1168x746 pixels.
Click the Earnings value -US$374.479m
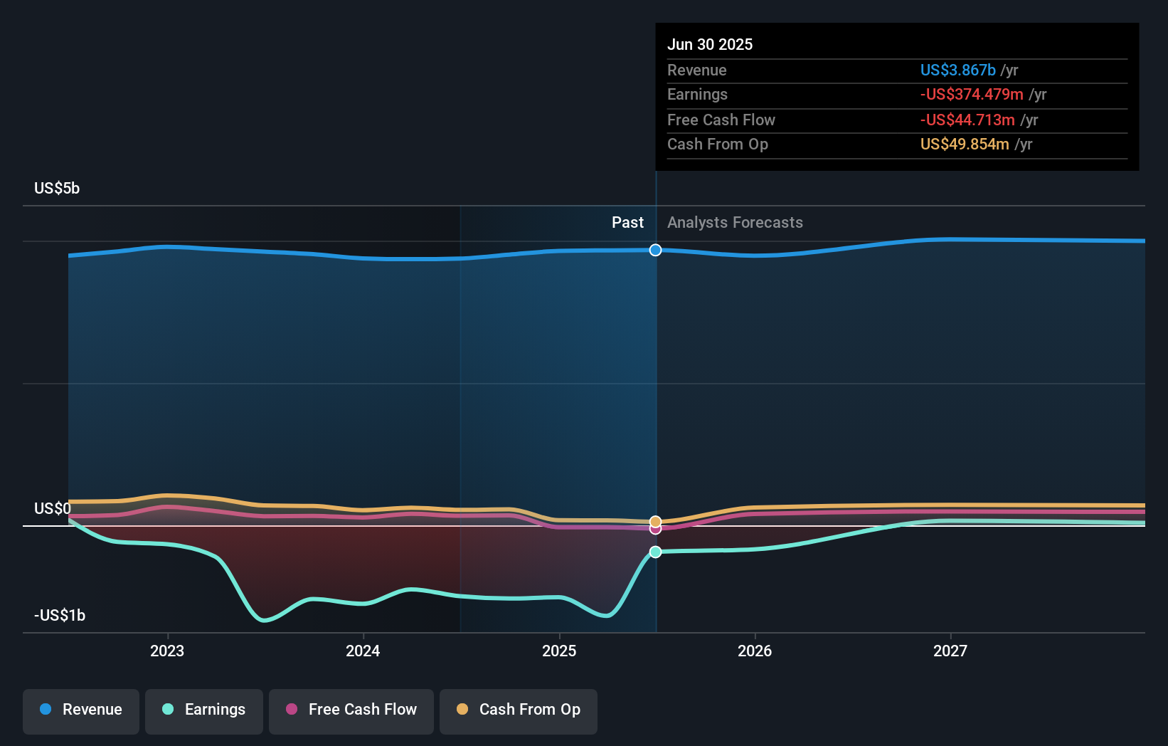[x=972, y=94]
